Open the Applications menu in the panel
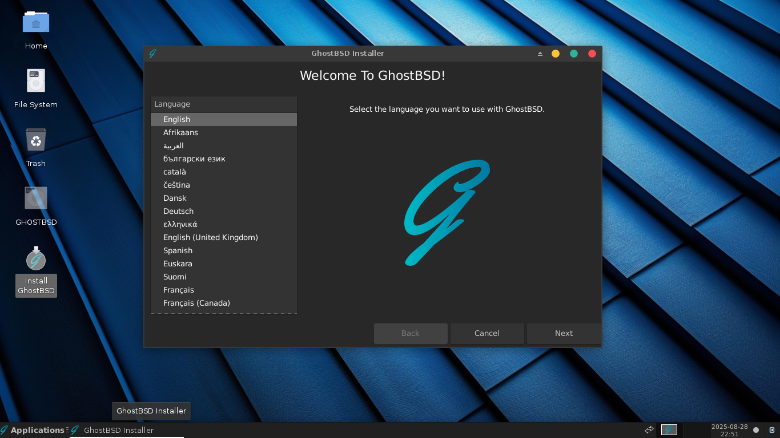This screenshot has width=780, height=438. 33,430
